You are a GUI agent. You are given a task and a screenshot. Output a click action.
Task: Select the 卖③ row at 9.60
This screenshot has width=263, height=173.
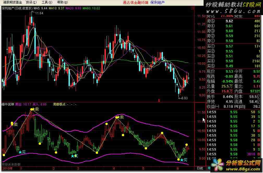[x=233, y=31]
